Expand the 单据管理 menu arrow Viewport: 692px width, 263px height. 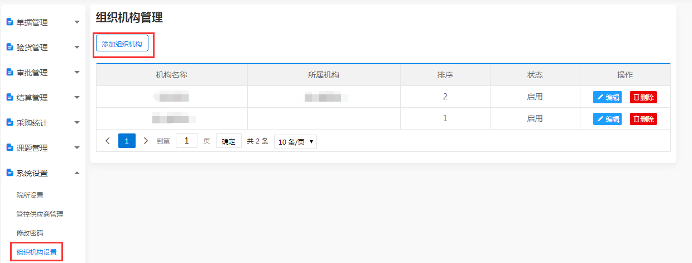click(77, 22)
